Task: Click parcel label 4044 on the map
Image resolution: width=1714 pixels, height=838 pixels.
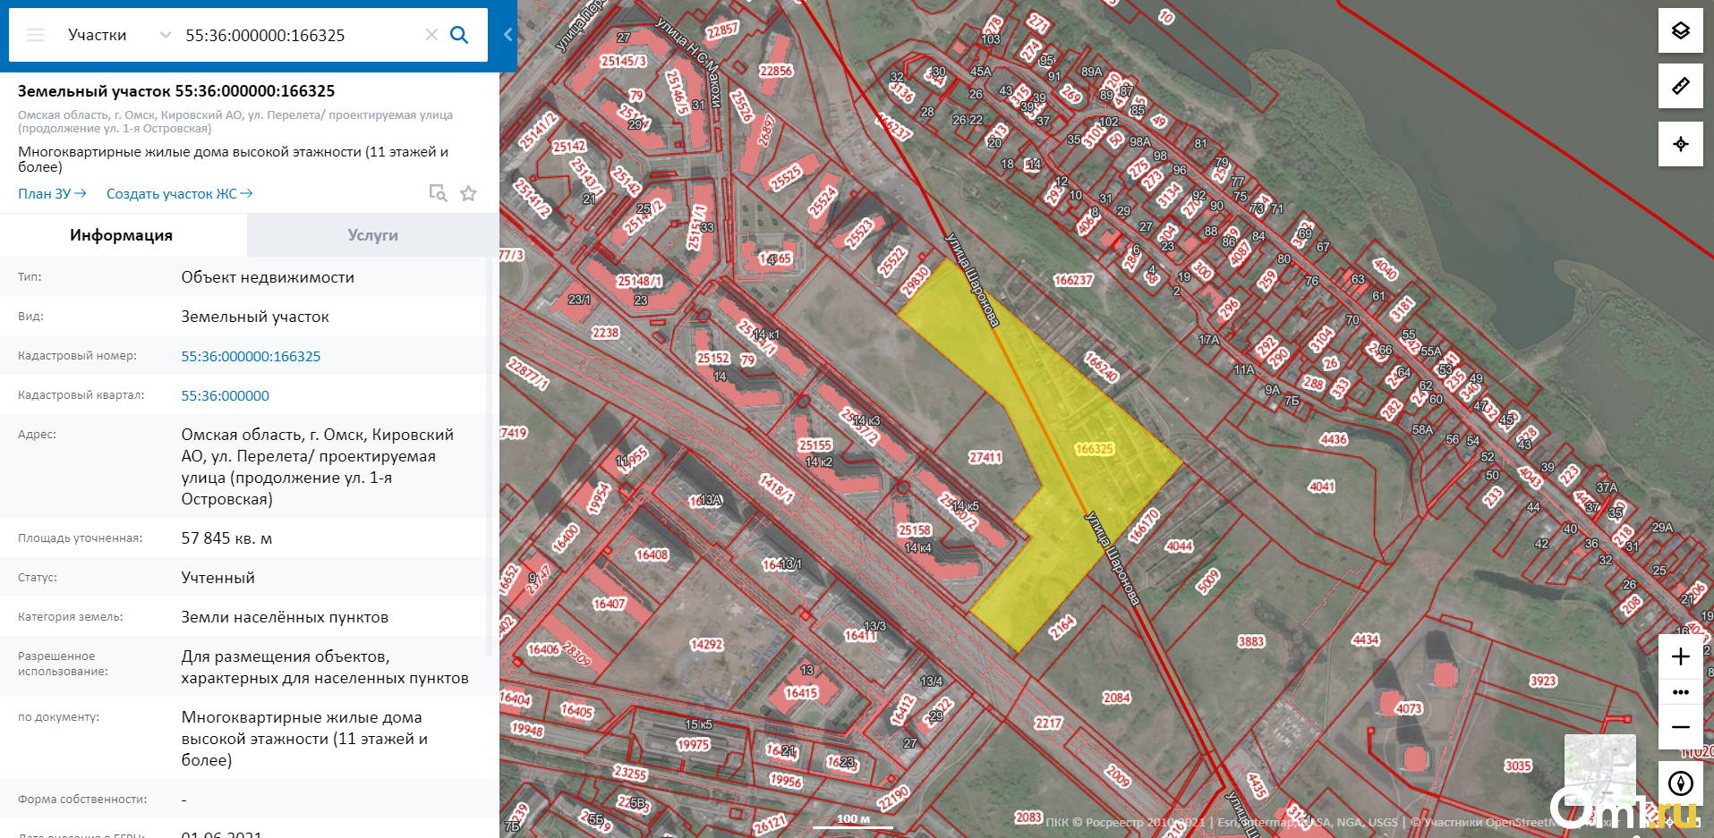Action: 1179,546
